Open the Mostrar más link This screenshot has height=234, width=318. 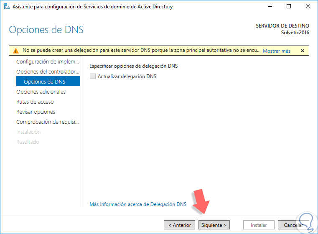coord(277,51)
